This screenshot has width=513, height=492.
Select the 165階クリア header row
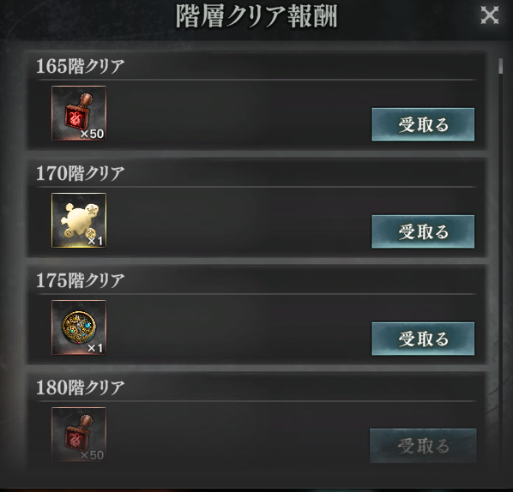pos(256,66)
